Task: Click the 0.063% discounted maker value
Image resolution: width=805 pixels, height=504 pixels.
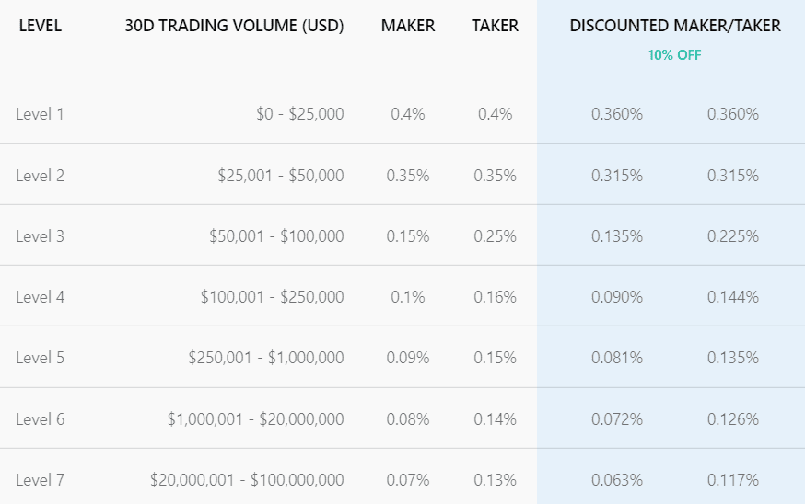Action: [616, 480]
